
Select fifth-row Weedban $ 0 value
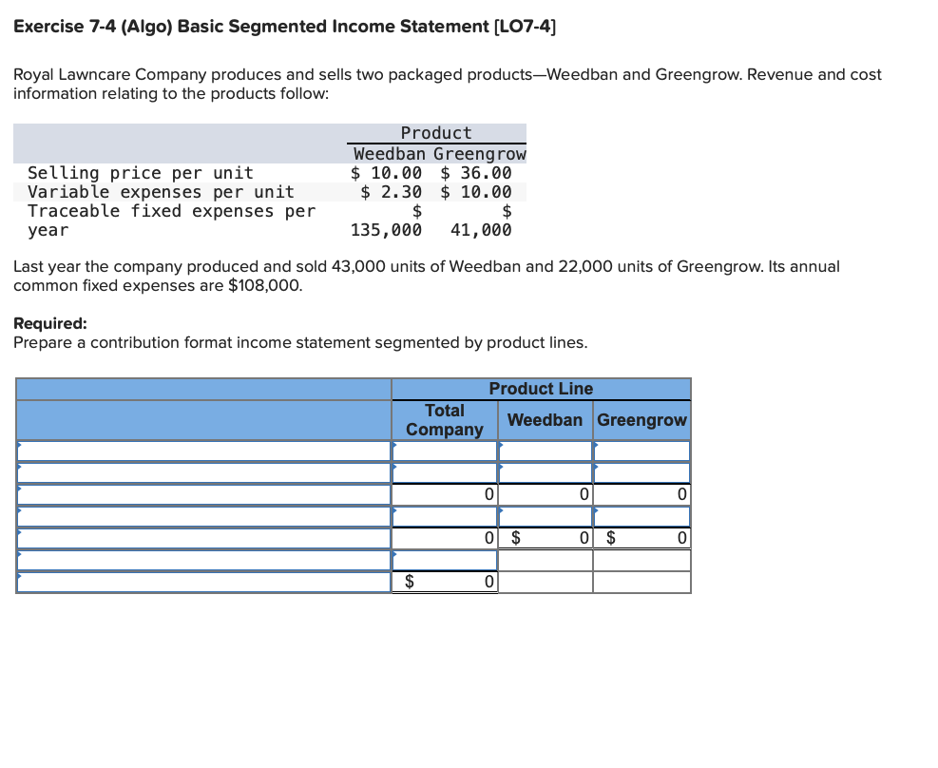click(x=545, y=538)
